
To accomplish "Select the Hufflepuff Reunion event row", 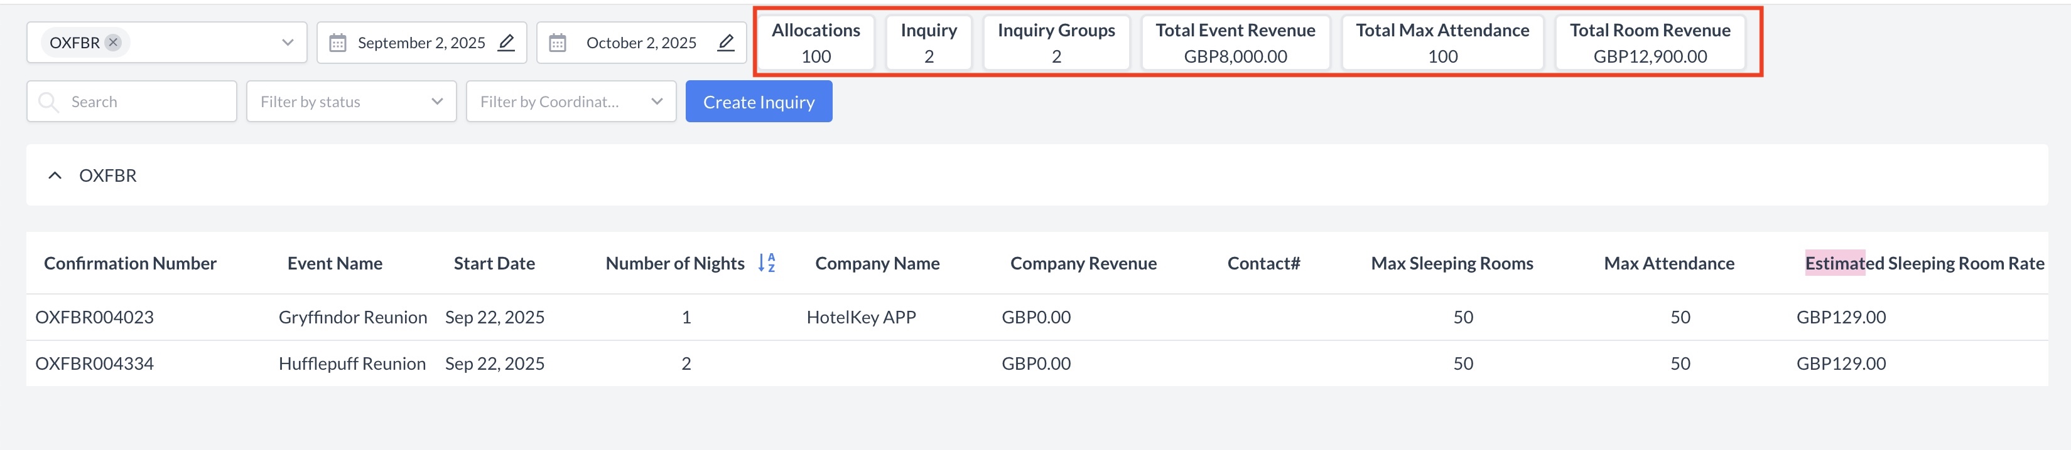I will 351,364.
